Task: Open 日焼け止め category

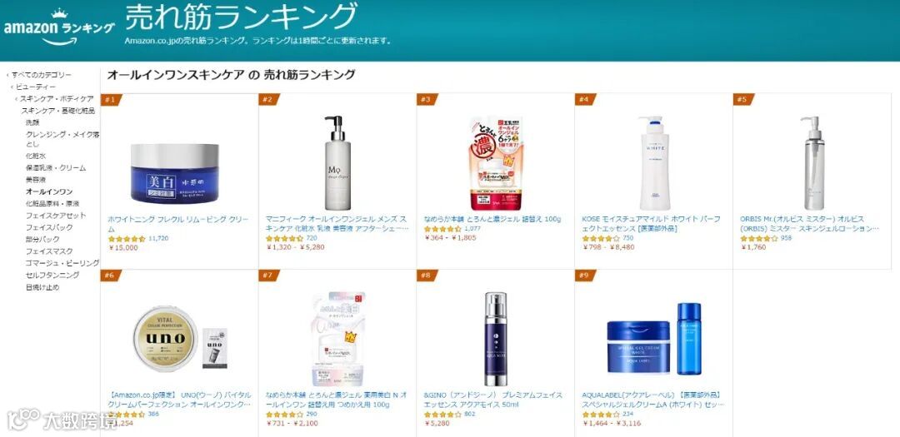Action: (x=42, y=287)
